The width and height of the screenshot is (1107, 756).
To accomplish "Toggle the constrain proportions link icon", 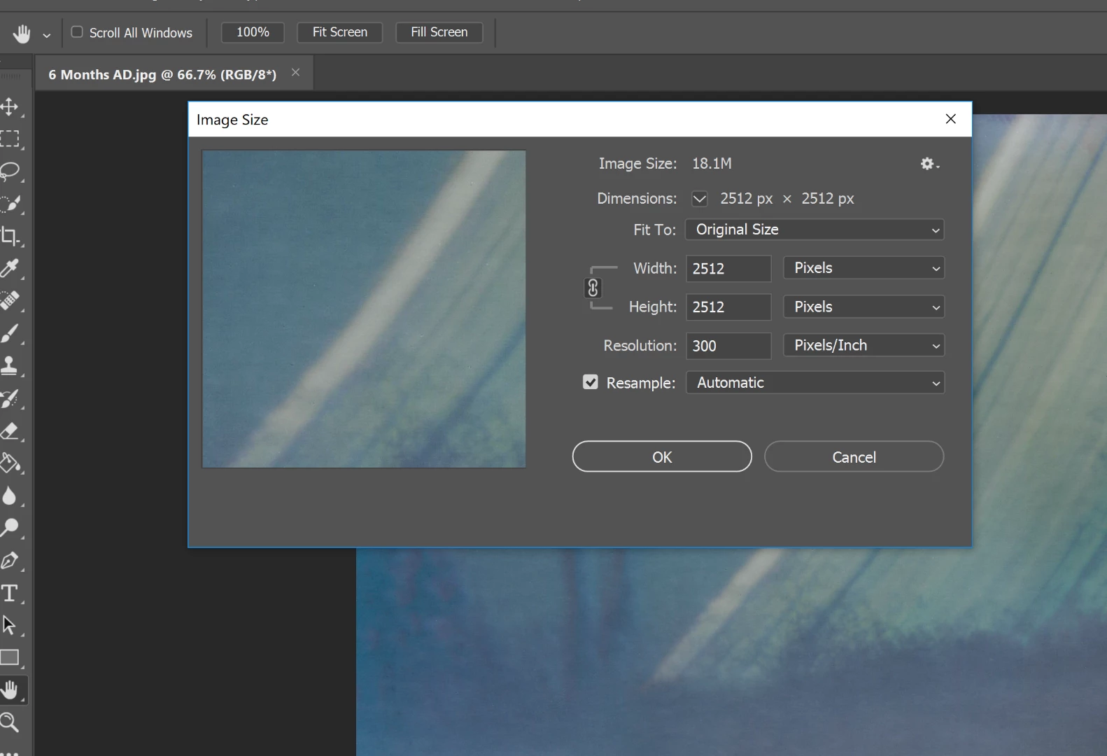I will point(593,288).
